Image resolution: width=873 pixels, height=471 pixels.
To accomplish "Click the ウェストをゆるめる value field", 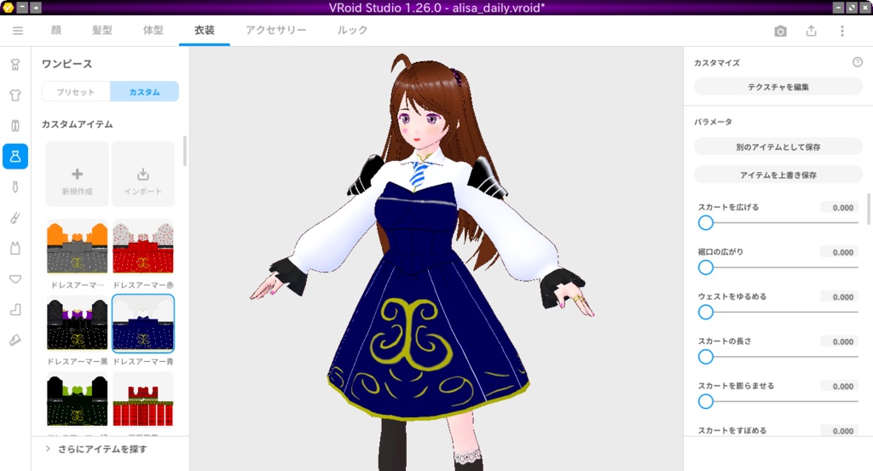I will coord(839,297).
